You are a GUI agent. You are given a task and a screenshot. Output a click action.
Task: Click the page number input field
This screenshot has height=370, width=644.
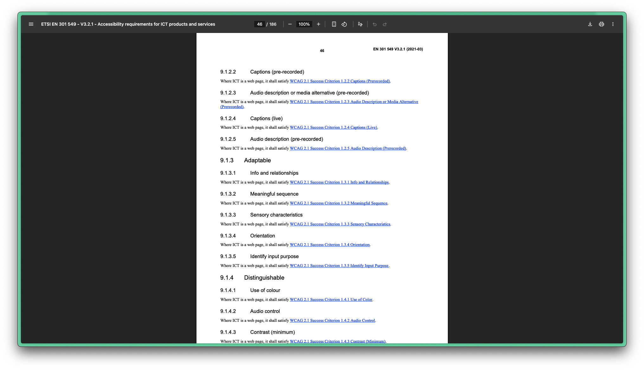[260, 24]
